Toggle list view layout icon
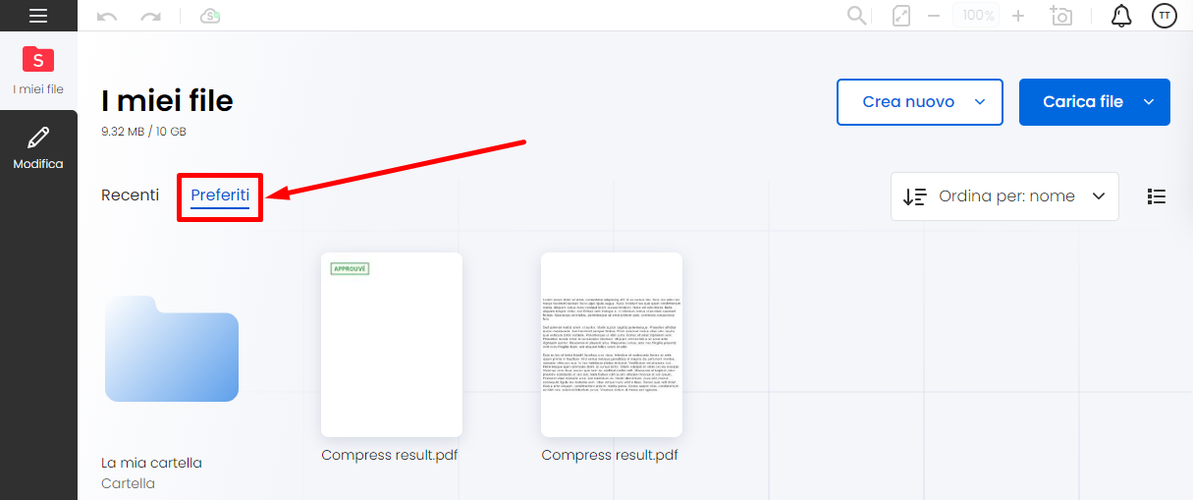Viewport: 1193px width, 500px height. pyautogui.click(x=1157, y=196)
